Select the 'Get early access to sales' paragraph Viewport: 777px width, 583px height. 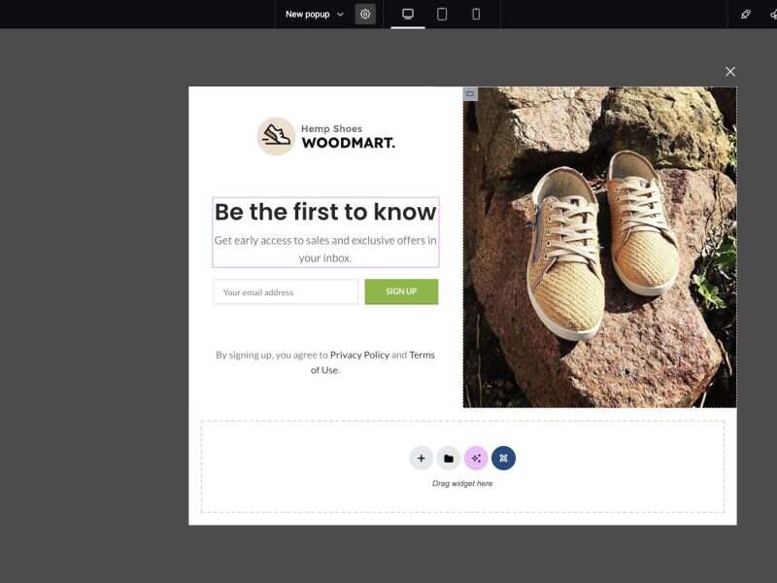325,249
